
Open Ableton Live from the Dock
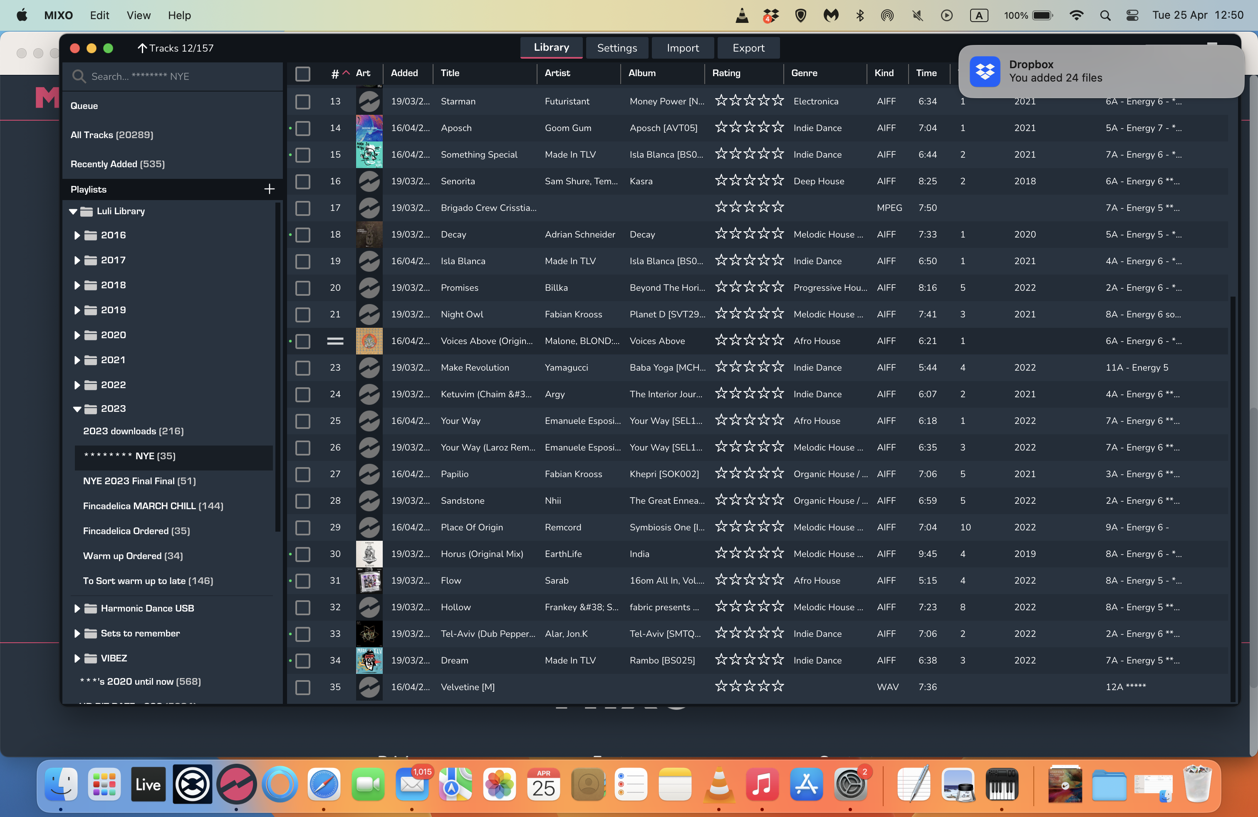[x=148, y=784]
